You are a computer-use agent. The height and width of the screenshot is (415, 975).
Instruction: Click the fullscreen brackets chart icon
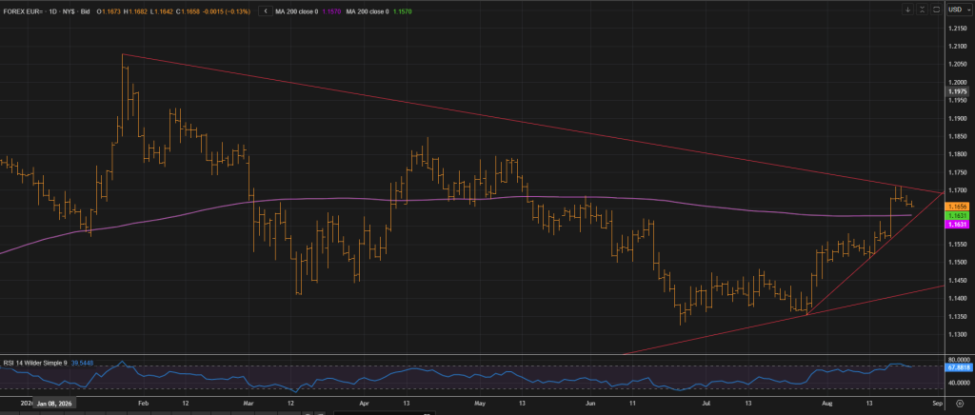point(936,10)
